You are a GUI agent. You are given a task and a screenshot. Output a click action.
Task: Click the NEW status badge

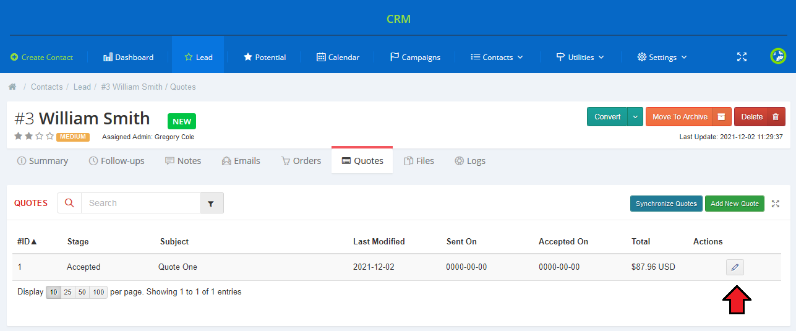point(182,121)
